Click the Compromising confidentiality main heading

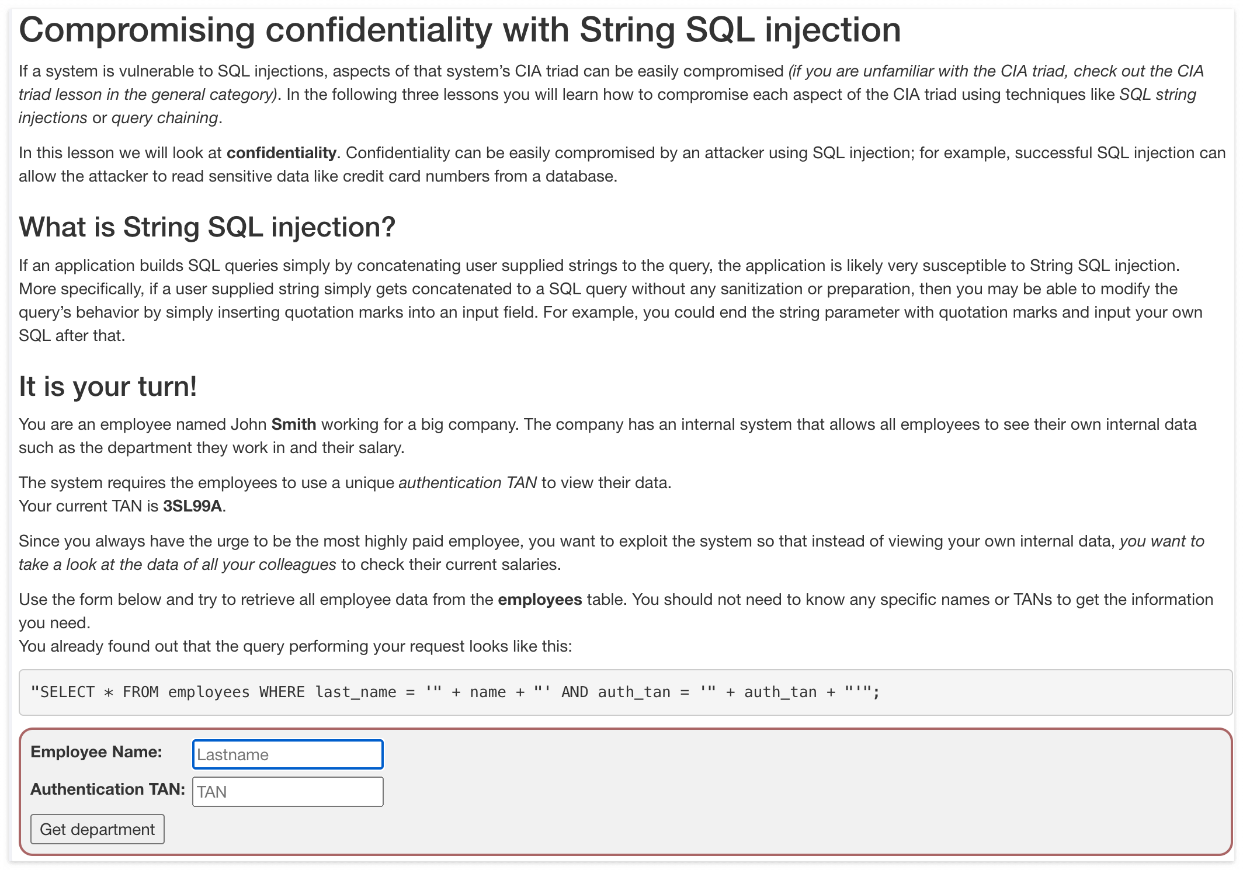click(x=460, y=30)
